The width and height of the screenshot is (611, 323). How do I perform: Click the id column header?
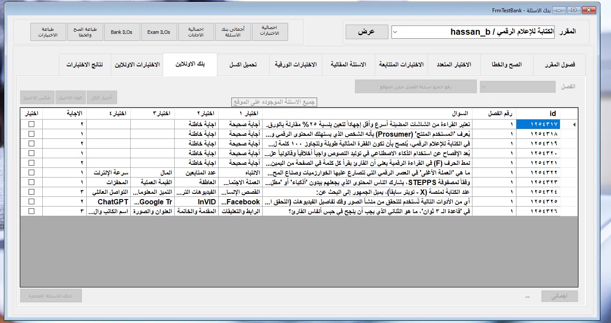[538, 113]
